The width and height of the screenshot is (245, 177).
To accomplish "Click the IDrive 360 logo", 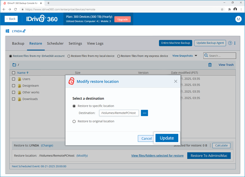I will pyautogui.click(x=42, y=19).
